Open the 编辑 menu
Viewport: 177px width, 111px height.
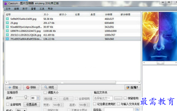[16, 9]
